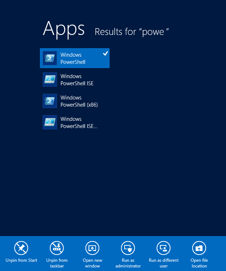The image size is (226, 271).
Task: Click the Run as administrator shield icon
Action: pyautogui.click(x=128, y=248)
